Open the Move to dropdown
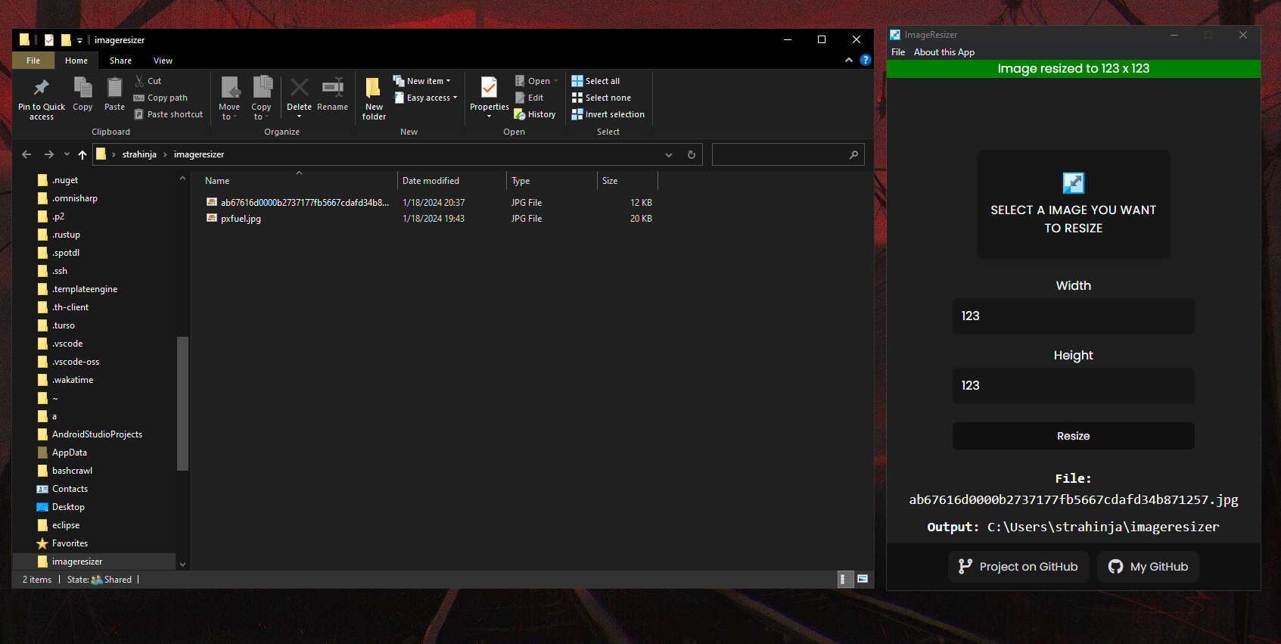The width and height of the screenshot is (1281, 644). (229, 98)
